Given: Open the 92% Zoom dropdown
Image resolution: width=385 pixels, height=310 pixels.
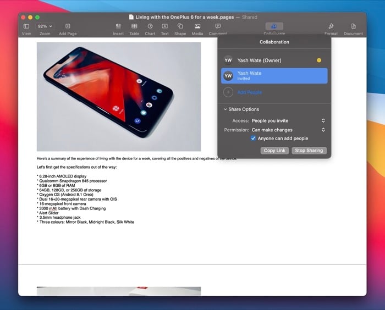Looking at the screenshot, I should click(45, 26).
